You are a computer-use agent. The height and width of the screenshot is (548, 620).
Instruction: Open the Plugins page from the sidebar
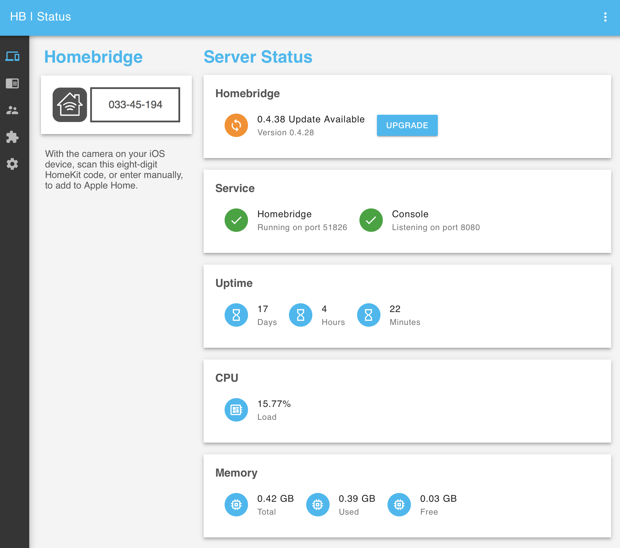click(13, 137)
